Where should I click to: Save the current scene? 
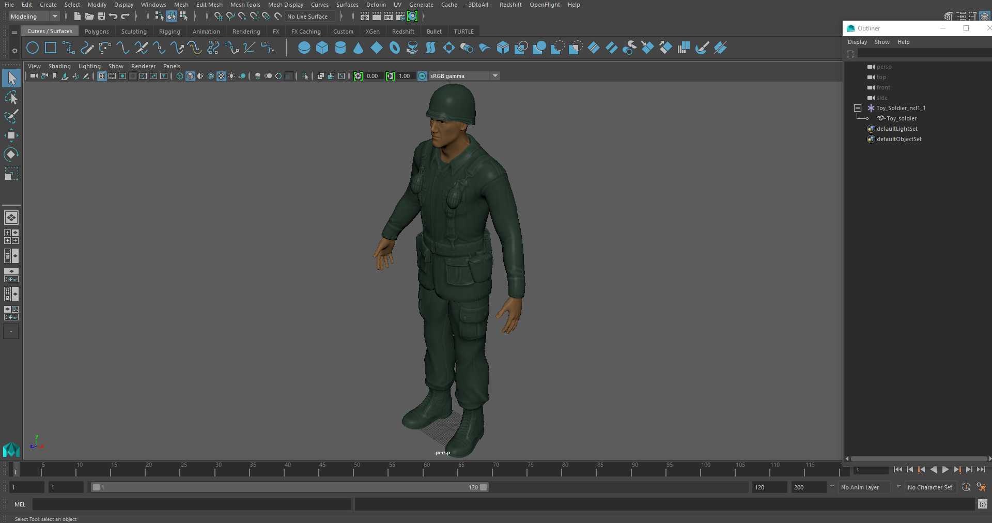click(101, 17)
